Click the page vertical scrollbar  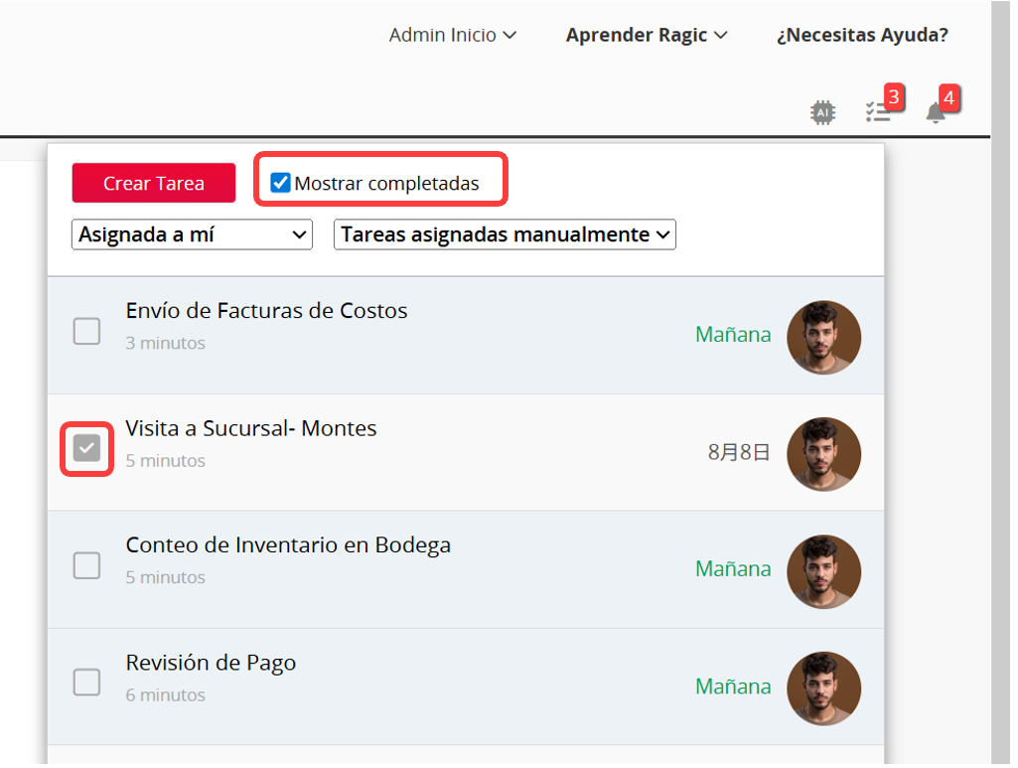[x=1000, y=384]
